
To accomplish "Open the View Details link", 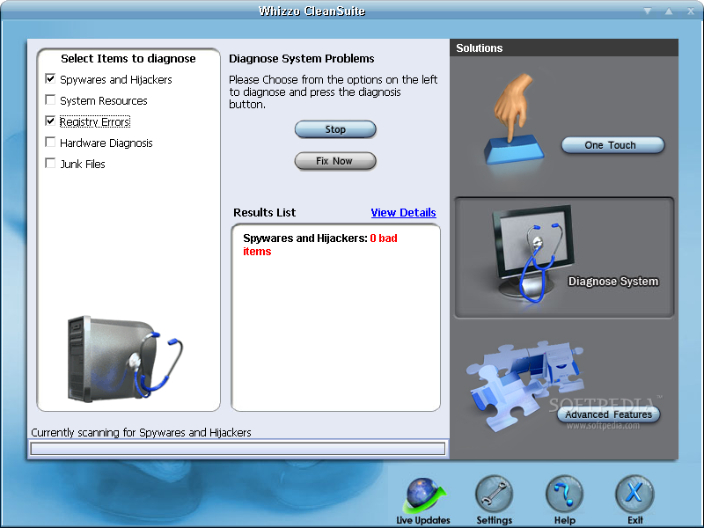I will (403, 212).
